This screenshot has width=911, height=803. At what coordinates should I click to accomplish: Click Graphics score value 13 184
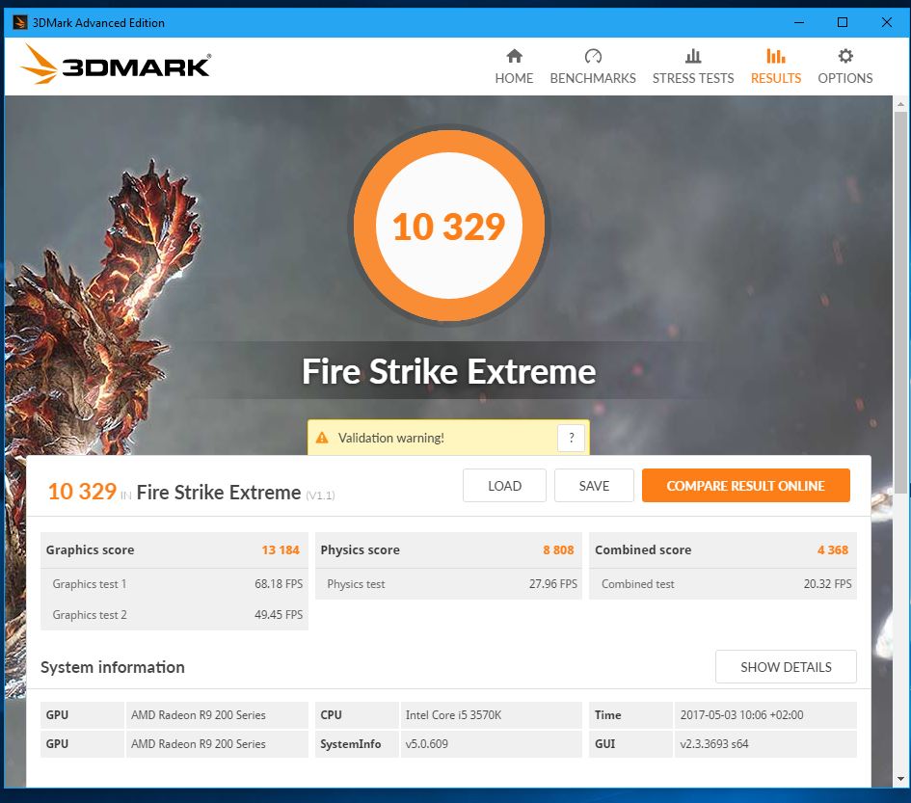(281, 549)
